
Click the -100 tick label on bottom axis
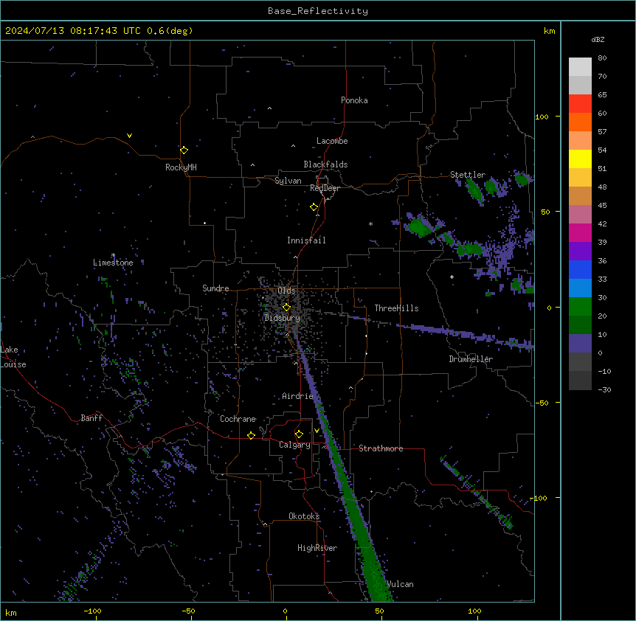pyautogui.click(x=92, y=611)
